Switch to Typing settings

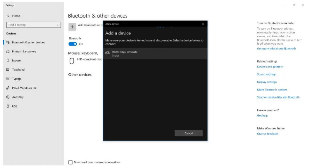tap(16, 79)
